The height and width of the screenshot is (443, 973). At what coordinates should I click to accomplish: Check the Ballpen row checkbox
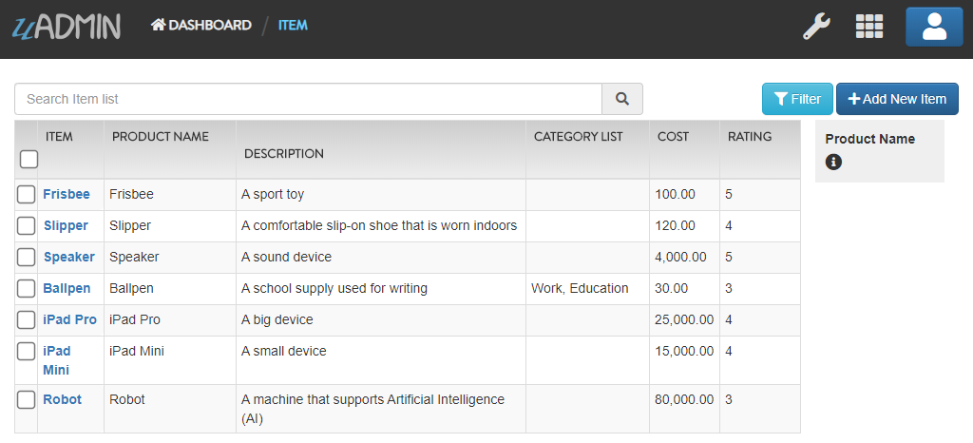(26, 288)
